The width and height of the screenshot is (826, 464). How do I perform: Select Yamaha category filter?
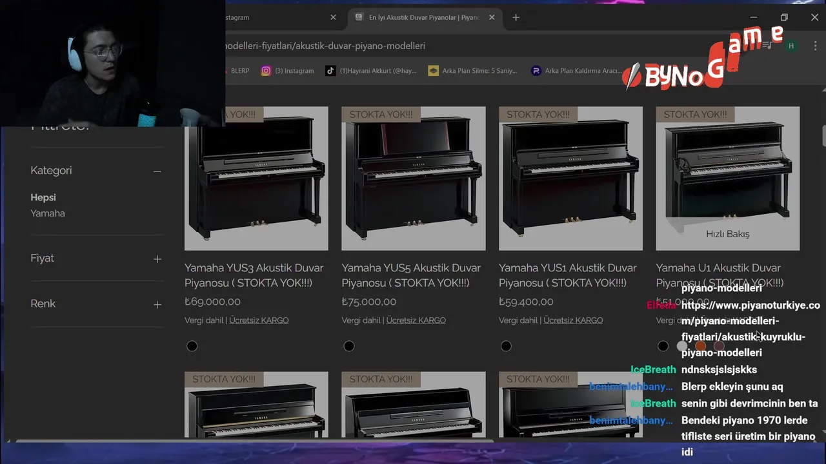48,213
